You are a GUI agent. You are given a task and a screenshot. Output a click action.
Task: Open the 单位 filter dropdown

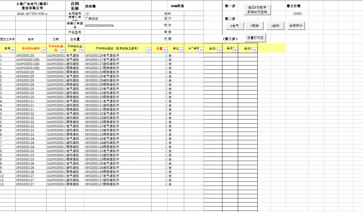pyautogui.click(x=181, y=50)
